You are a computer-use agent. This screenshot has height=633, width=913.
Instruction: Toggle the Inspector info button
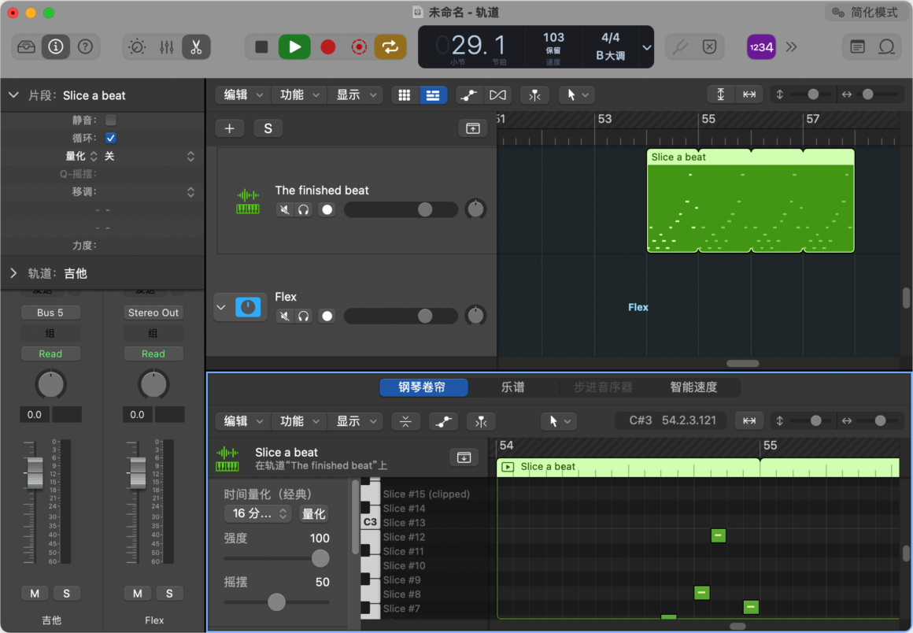56,47
